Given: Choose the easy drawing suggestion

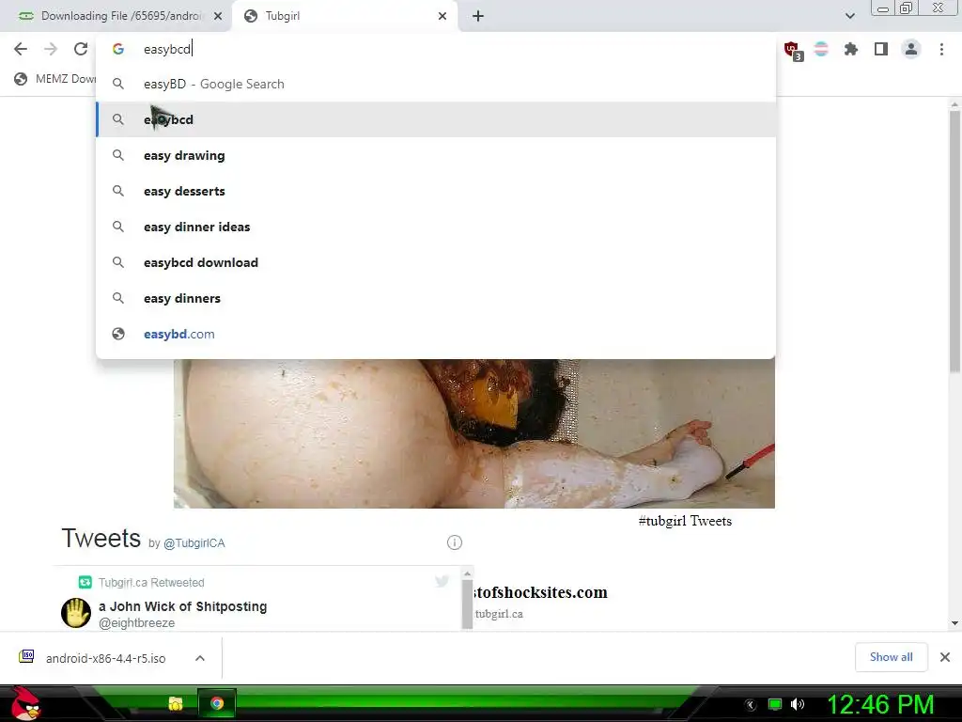Looking at the screenshot, I should point(436,155).
